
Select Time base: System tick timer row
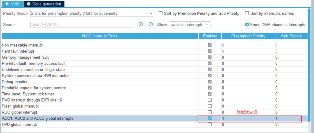click(155, 94)
